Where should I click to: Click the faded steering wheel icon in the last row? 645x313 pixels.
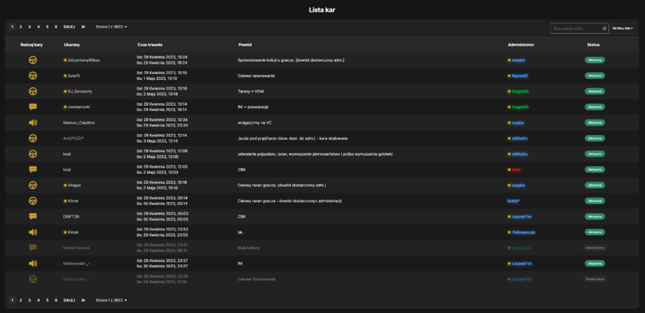click(x=33, y=279)
